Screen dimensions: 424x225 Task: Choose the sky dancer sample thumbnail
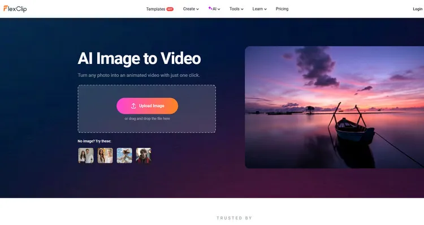(124, 155)
